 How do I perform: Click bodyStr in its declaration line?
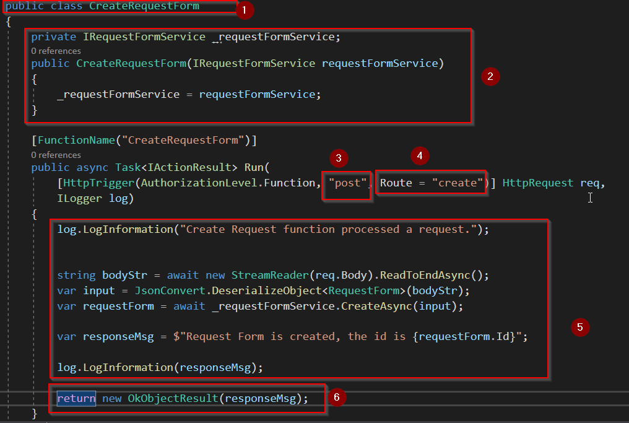pos(125,276)
